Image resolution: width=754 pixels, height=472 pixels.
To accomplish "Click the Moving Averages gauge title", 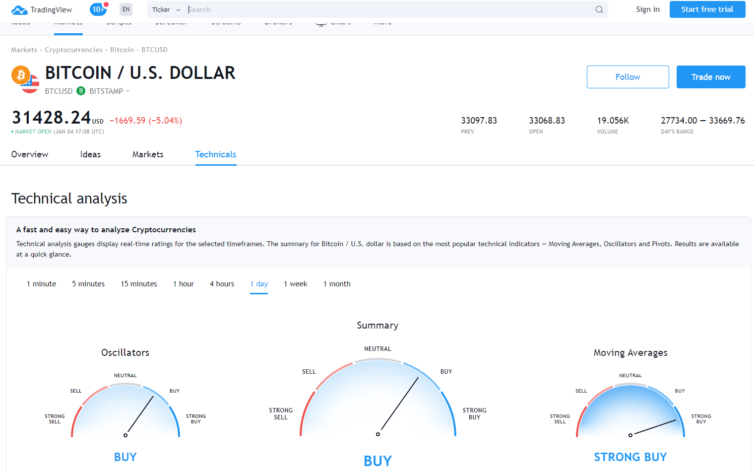I will pyautogui.click(x=630, y=353).
